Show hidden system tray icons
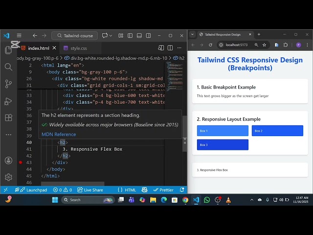The image size is (313, 235). [x=252, y=200]
